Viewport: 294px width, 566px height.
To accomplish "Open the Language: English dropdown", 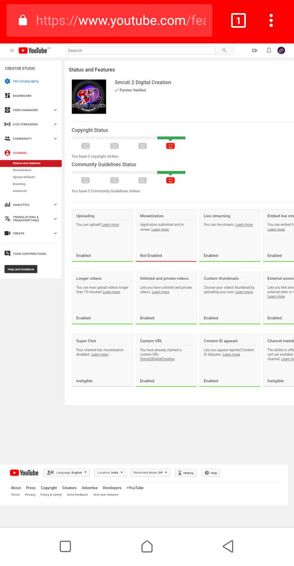I will [67, 473].
